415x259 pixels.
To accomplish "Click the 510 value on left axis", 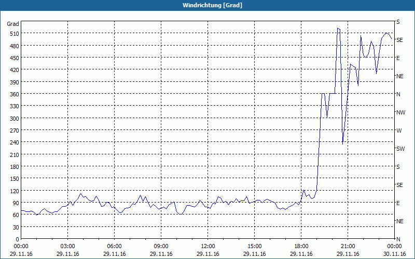I will 15,34.
